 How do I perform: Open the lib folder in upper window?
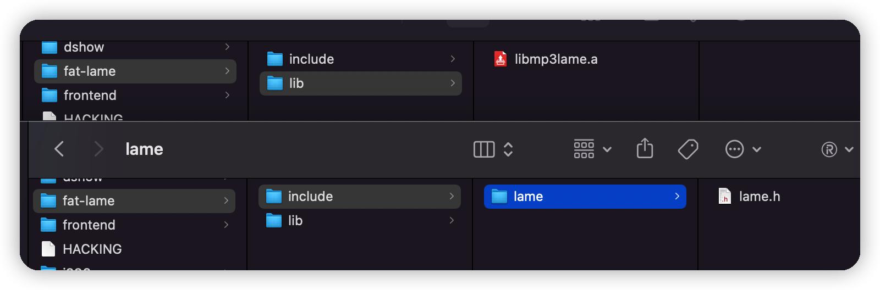(296, 83)
